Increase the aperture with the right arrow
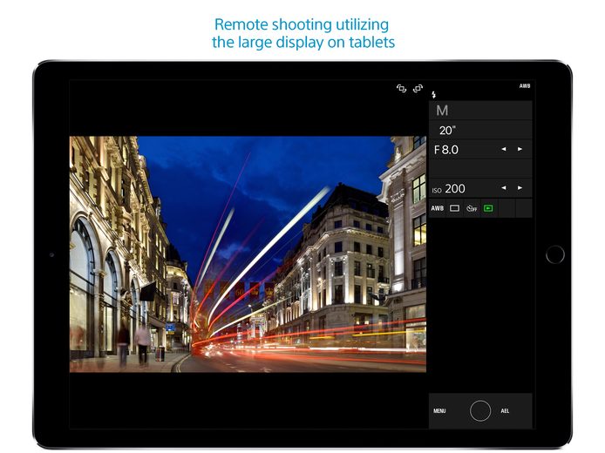Screen dimensions: 605x453 pyautogui.click(x=520, y=149)
